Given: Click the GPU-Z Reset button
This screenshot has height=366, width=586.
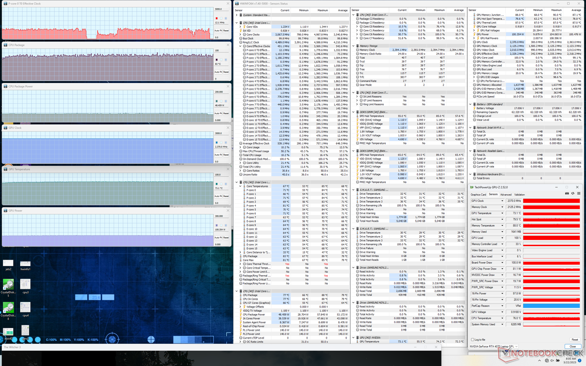Looking at the screenshot, I should (x=575, y=339).
